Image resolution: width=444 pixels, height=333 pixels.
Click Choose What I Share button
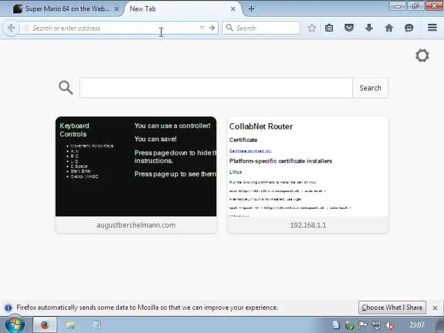coord(392,307)
